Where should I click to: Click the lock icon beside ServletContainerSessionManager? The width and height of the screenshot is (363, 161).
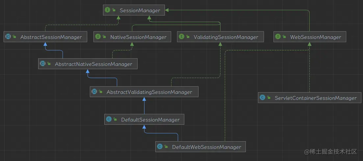[269, 97]
